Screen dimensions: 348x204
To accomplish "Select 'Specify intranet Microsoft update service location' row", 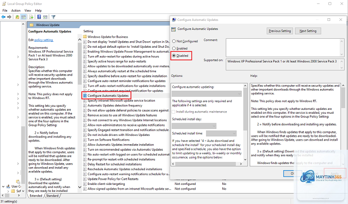I will pos(121,101).
